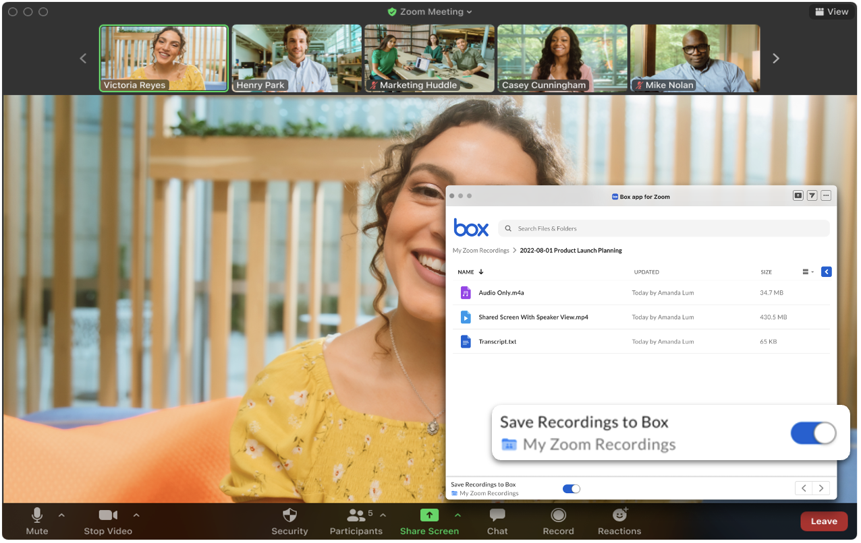Screen dimensions: 861x543
Task: Click the Box icon in window title
Action: (x=615, y=197)
